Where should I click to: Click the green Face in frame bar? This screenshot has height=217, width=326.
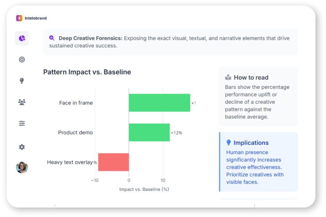coord(159,103)
